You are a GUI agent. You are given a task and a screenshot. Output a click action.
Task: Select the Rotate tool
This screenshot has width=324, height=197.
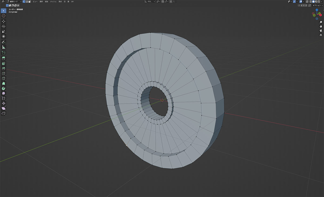[4, 26]
